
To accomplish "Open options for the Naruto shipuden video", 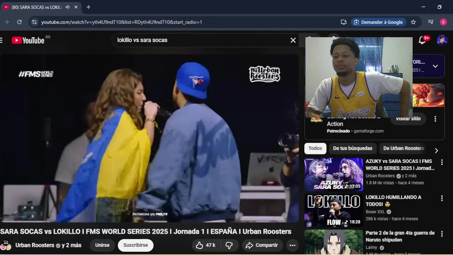I will [442, 234].
